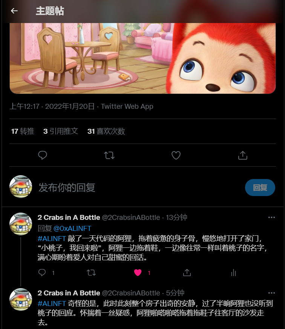Like the main tweet with heart icon

(x=176, y=155)
